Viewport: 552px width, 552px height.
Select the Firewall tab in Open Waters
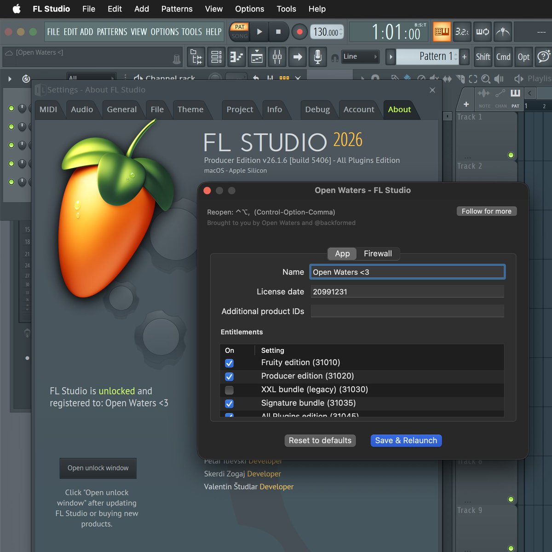(x=378, y=253)
